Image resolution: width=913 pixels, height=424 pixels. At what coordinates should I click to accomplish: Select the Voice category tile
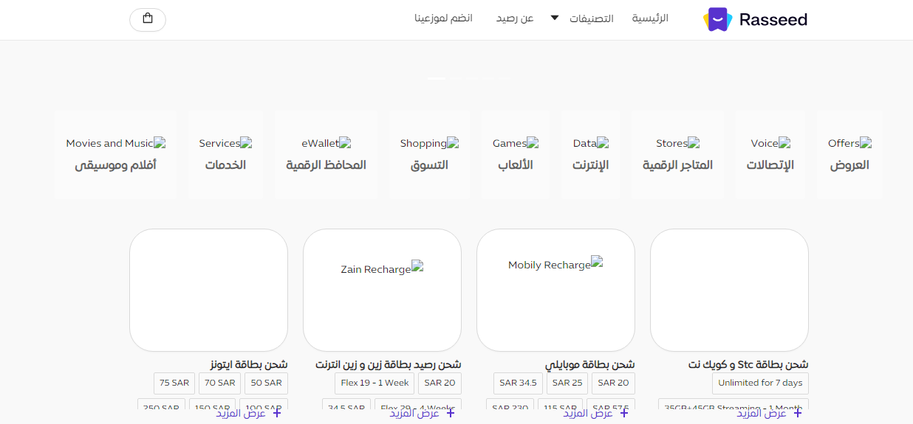point(770,155)
